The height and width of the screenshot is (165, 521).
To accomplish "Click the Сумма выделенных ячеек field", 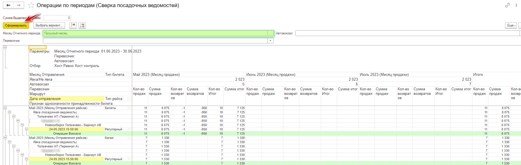I will 57,18.
